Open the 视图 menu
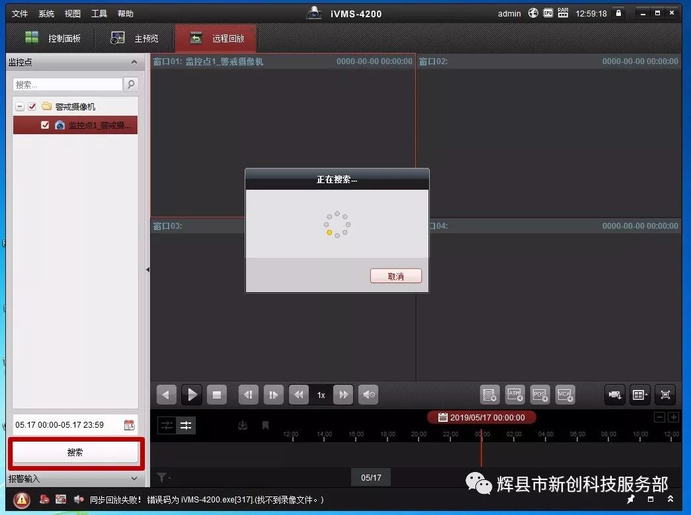Screen dimensions: 691x515 point(72,14)
